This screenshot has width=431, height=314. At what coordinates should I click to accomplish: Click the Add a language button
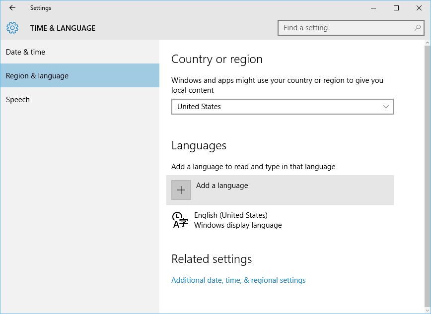pyautogui.click(x=280, y=190)
